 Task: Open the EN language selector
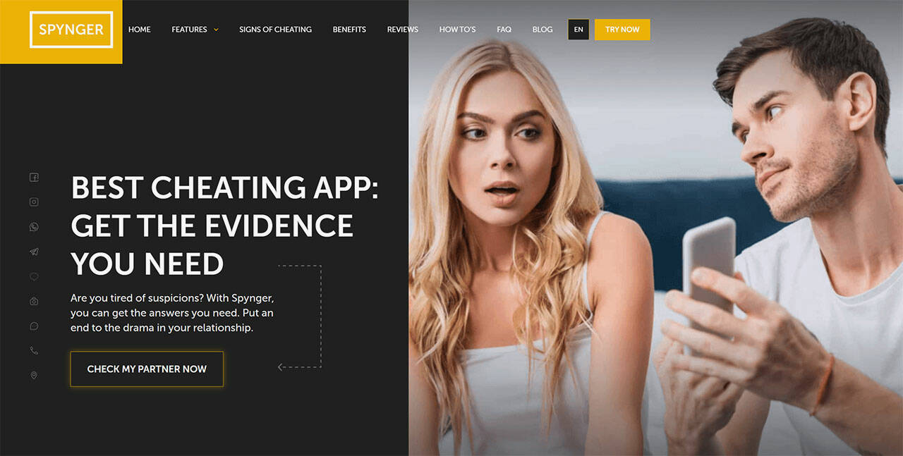coord(578,30)
